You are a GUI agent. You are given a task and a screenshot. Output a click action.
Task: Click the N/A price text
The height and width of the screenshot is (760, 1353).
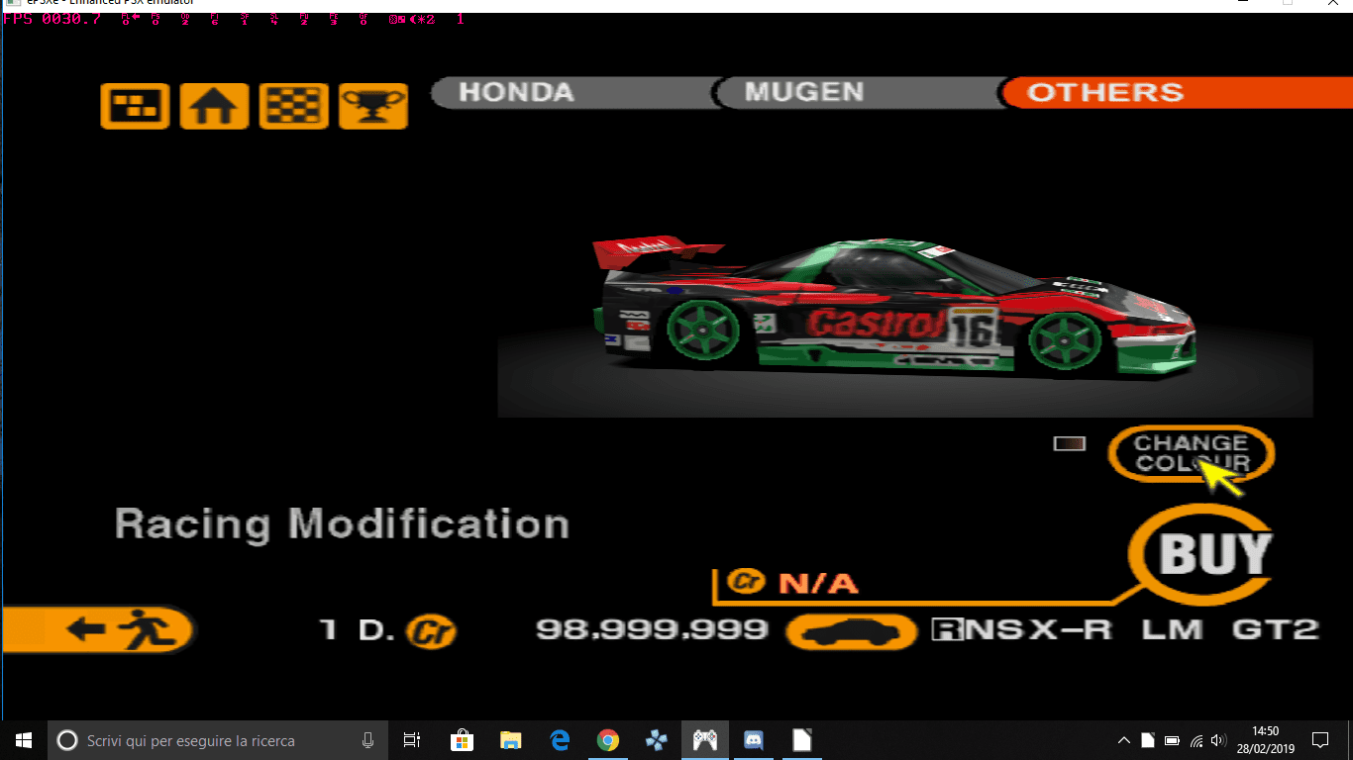click(818, 583)
